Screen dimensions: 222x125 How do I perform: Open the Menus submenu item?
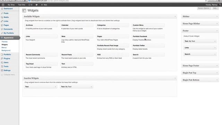pos(4,48)
